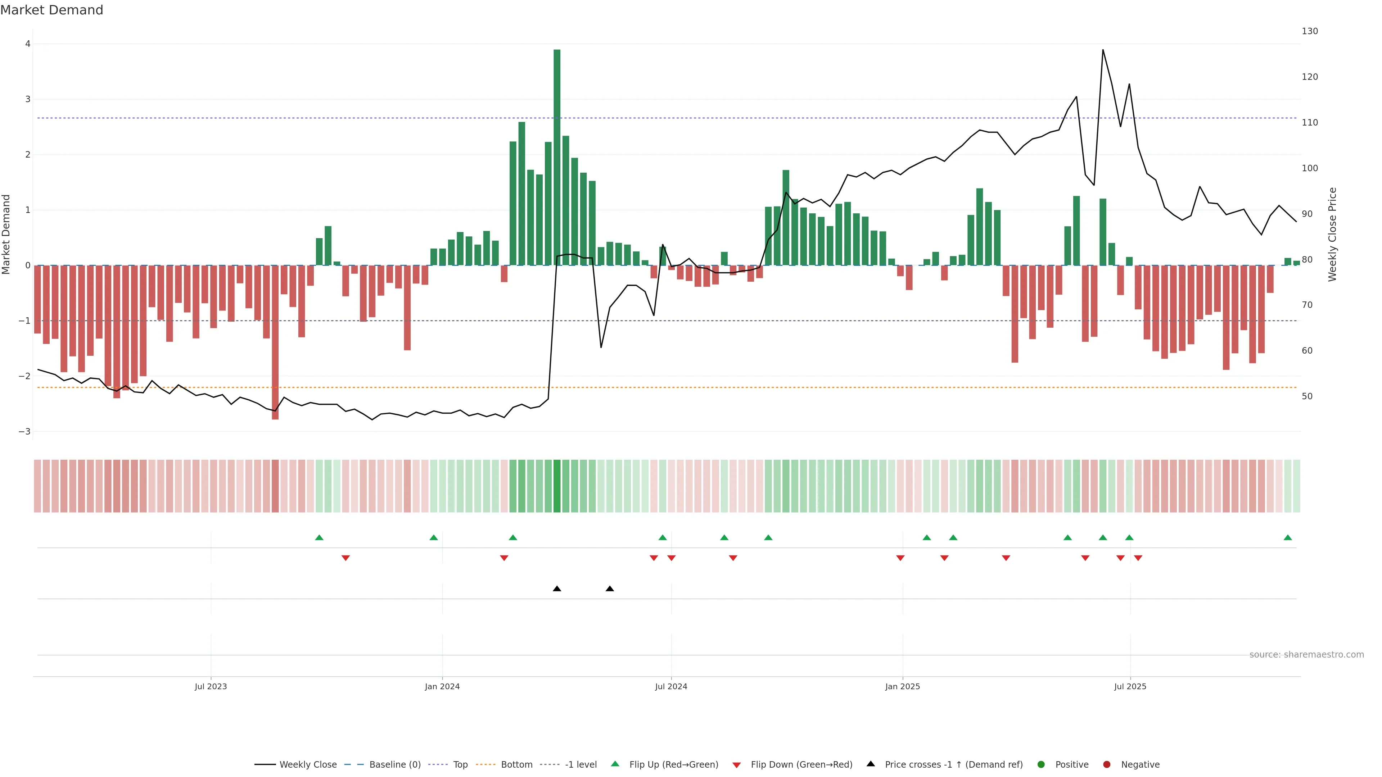Click the first black price-cross triangle marker

(557, 589)
